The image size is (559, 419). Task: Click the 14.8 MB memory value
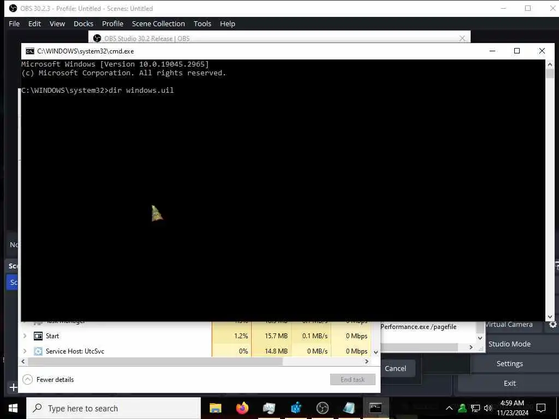(x=276, y=351)
